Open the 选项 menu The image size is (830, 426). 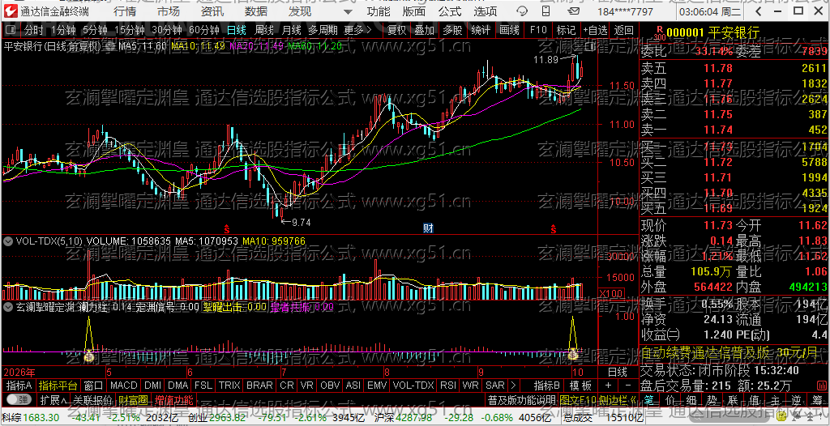point(486,11)
